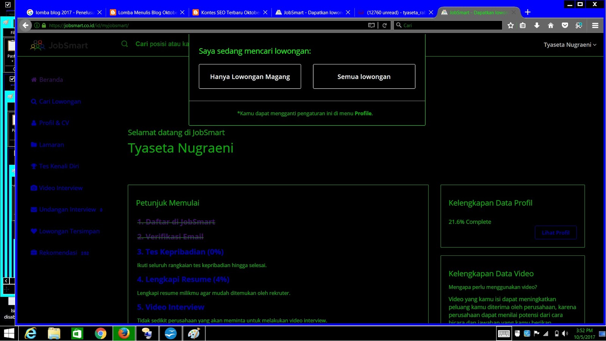This screenshot has width=606, height=341.
Task: Click the volume speaker tray icon
Action: click(565, 333)
